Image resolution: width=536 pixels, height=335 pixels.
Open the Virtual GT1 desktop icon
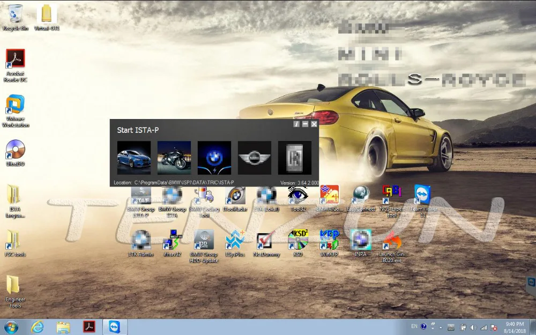(x=47, y=17)
